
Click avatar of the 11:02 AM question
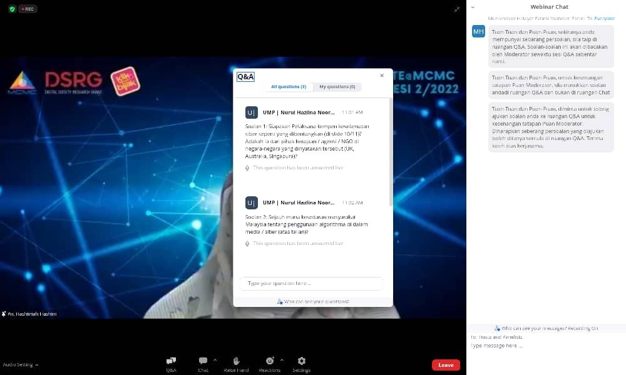[x=251, y=203]
